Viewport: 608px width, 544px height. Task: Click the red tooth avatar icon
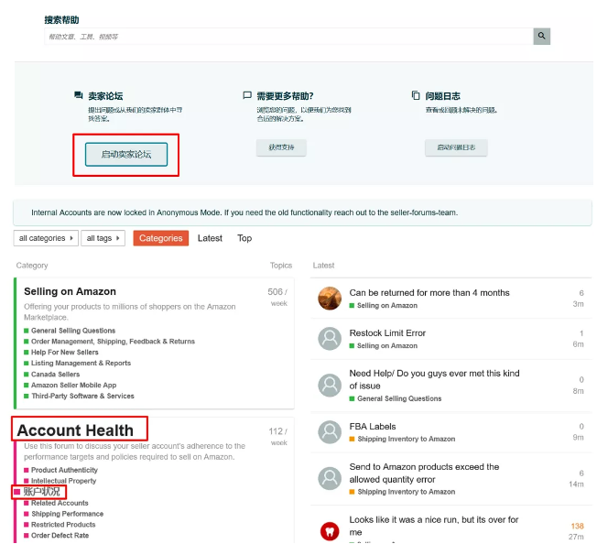(330, 531)
